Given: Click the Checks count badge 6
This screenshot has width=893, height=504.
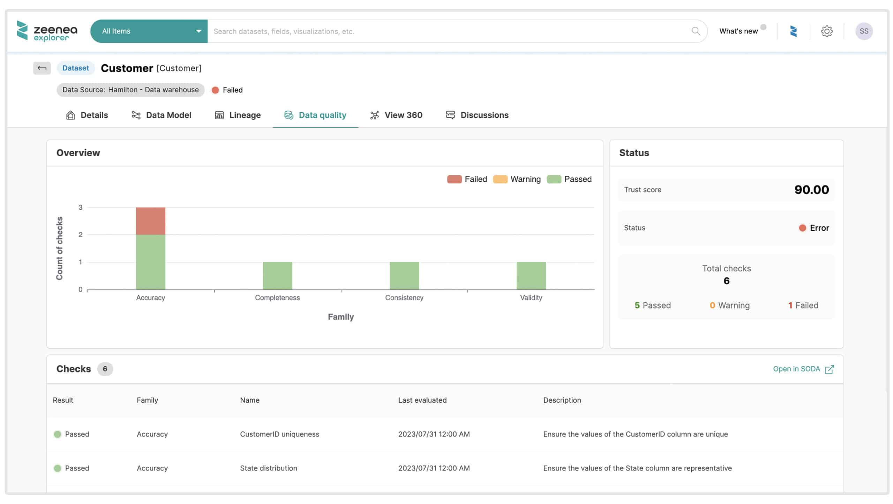Looking at the screenshot, I should [x=105, y=369].
